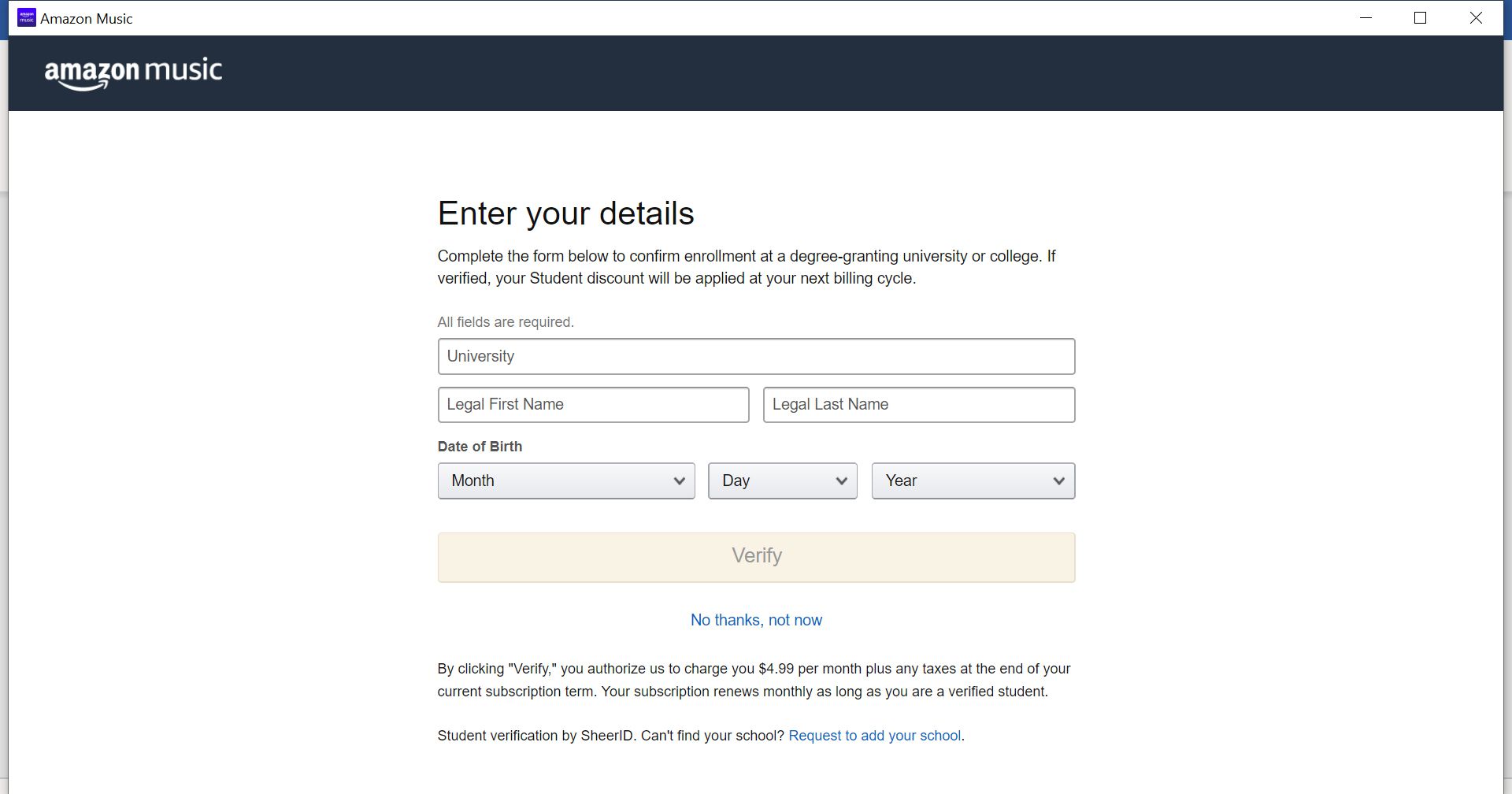The height and width of the screenshot is (794, 1512).
Task: Click the Amazon Music logo in header
Action: tap(133, 73)
